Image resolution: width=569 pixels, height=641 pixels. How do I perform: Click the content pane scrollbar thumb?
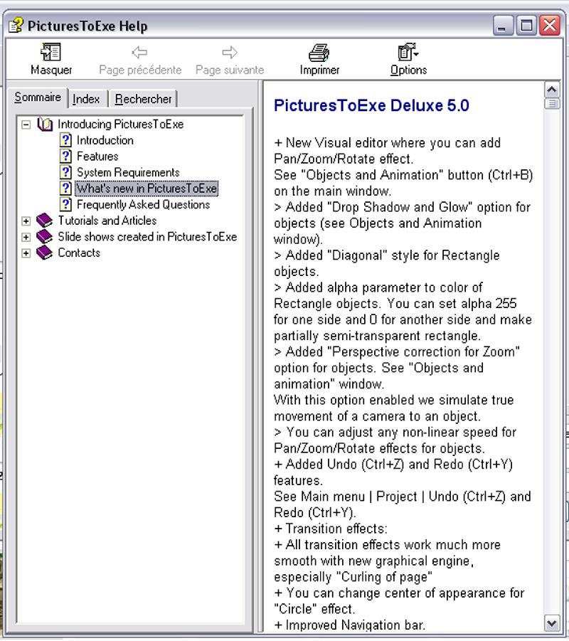pos(552,104)
